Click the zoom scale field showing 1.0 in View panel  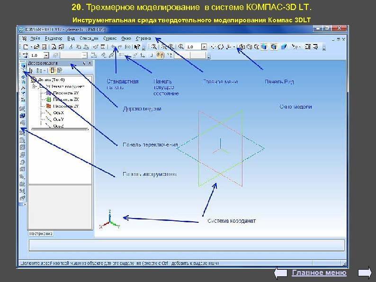tap(193, 47)
